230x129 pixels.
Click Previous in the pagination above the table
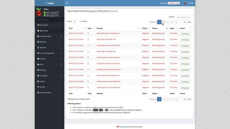pyautogui.click(x=153, y=22)
